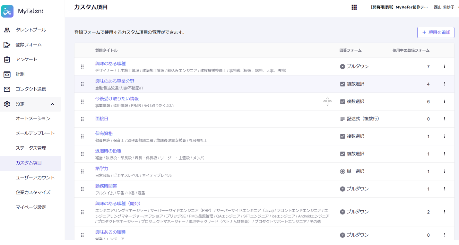Image resolution: width=459 pixels, height=245 pixels.
Task: Grab the drag handle for 面接日 row
Action: point(82,119)
